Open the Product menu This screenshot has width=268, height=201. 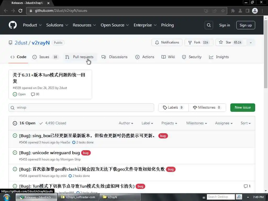pyautogui.click(x=32, y=25)
